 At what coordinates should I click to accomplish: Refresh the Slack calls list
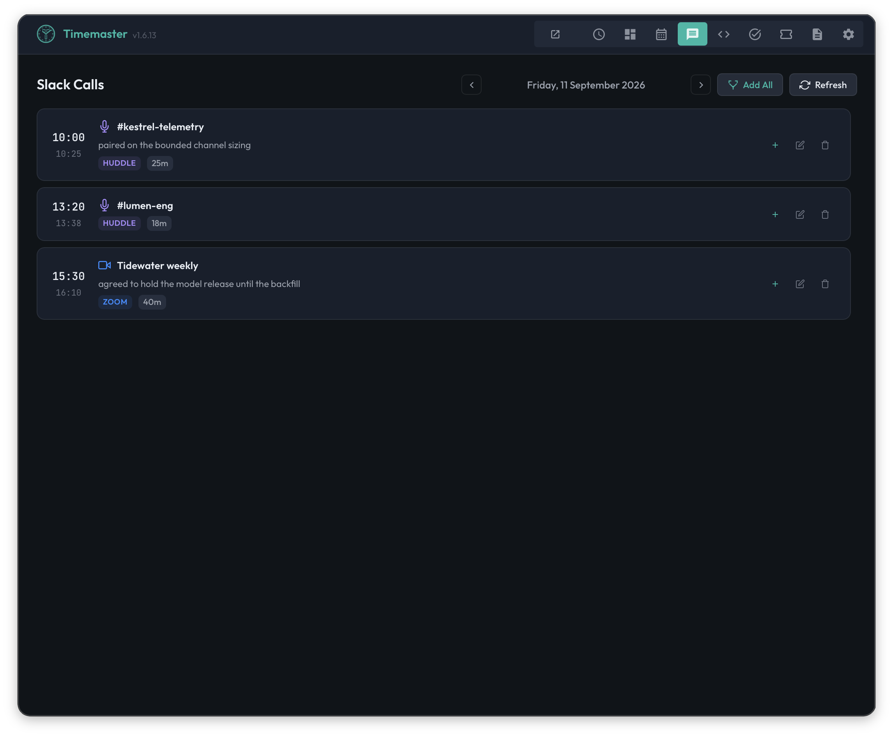(823, 85)
